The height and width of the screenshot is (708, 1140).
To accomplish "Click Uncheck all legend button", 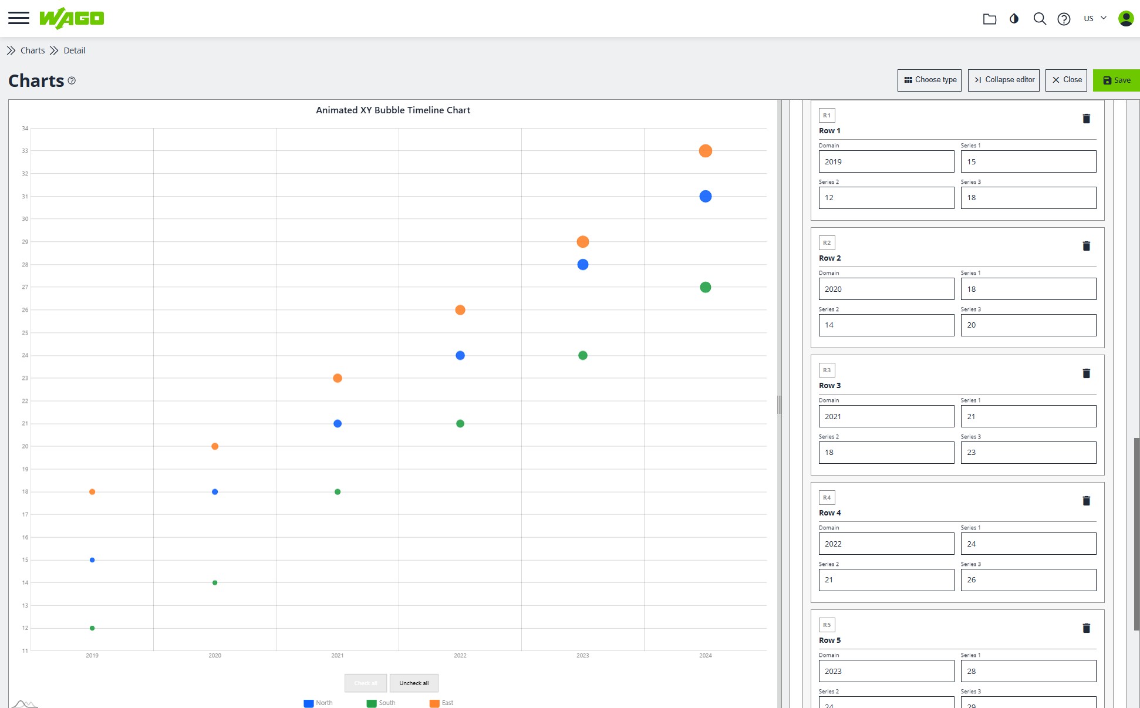I will (414, 683).
